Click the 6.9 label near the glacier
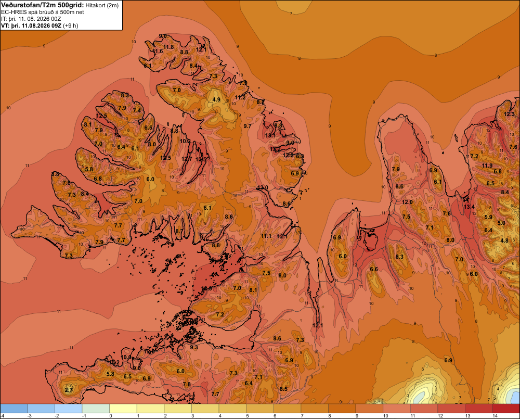The height and width of the screenshot is (419, 520). pos(448,360)
